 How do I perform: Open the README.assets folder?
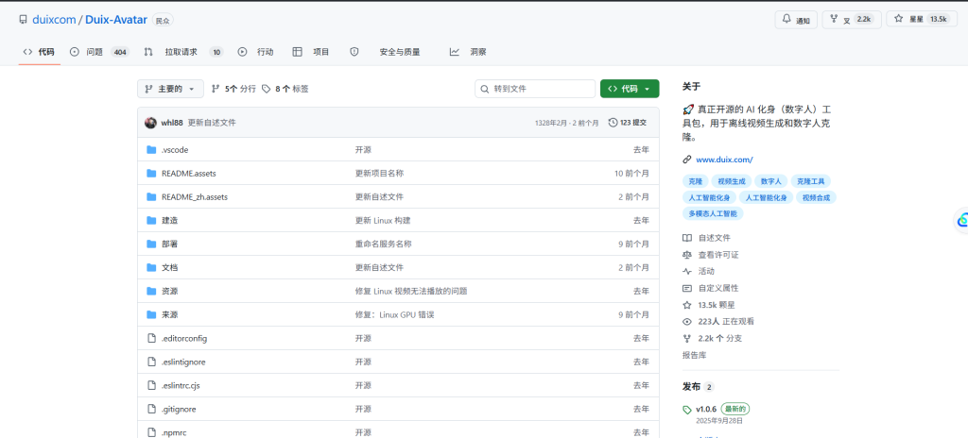[x=189, y=174]
